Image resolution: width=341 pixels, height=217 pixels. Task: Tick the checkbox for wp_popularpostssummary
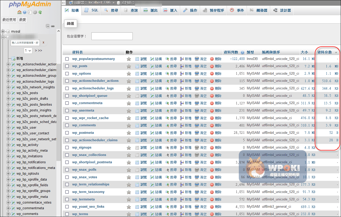tap(67, 59)
